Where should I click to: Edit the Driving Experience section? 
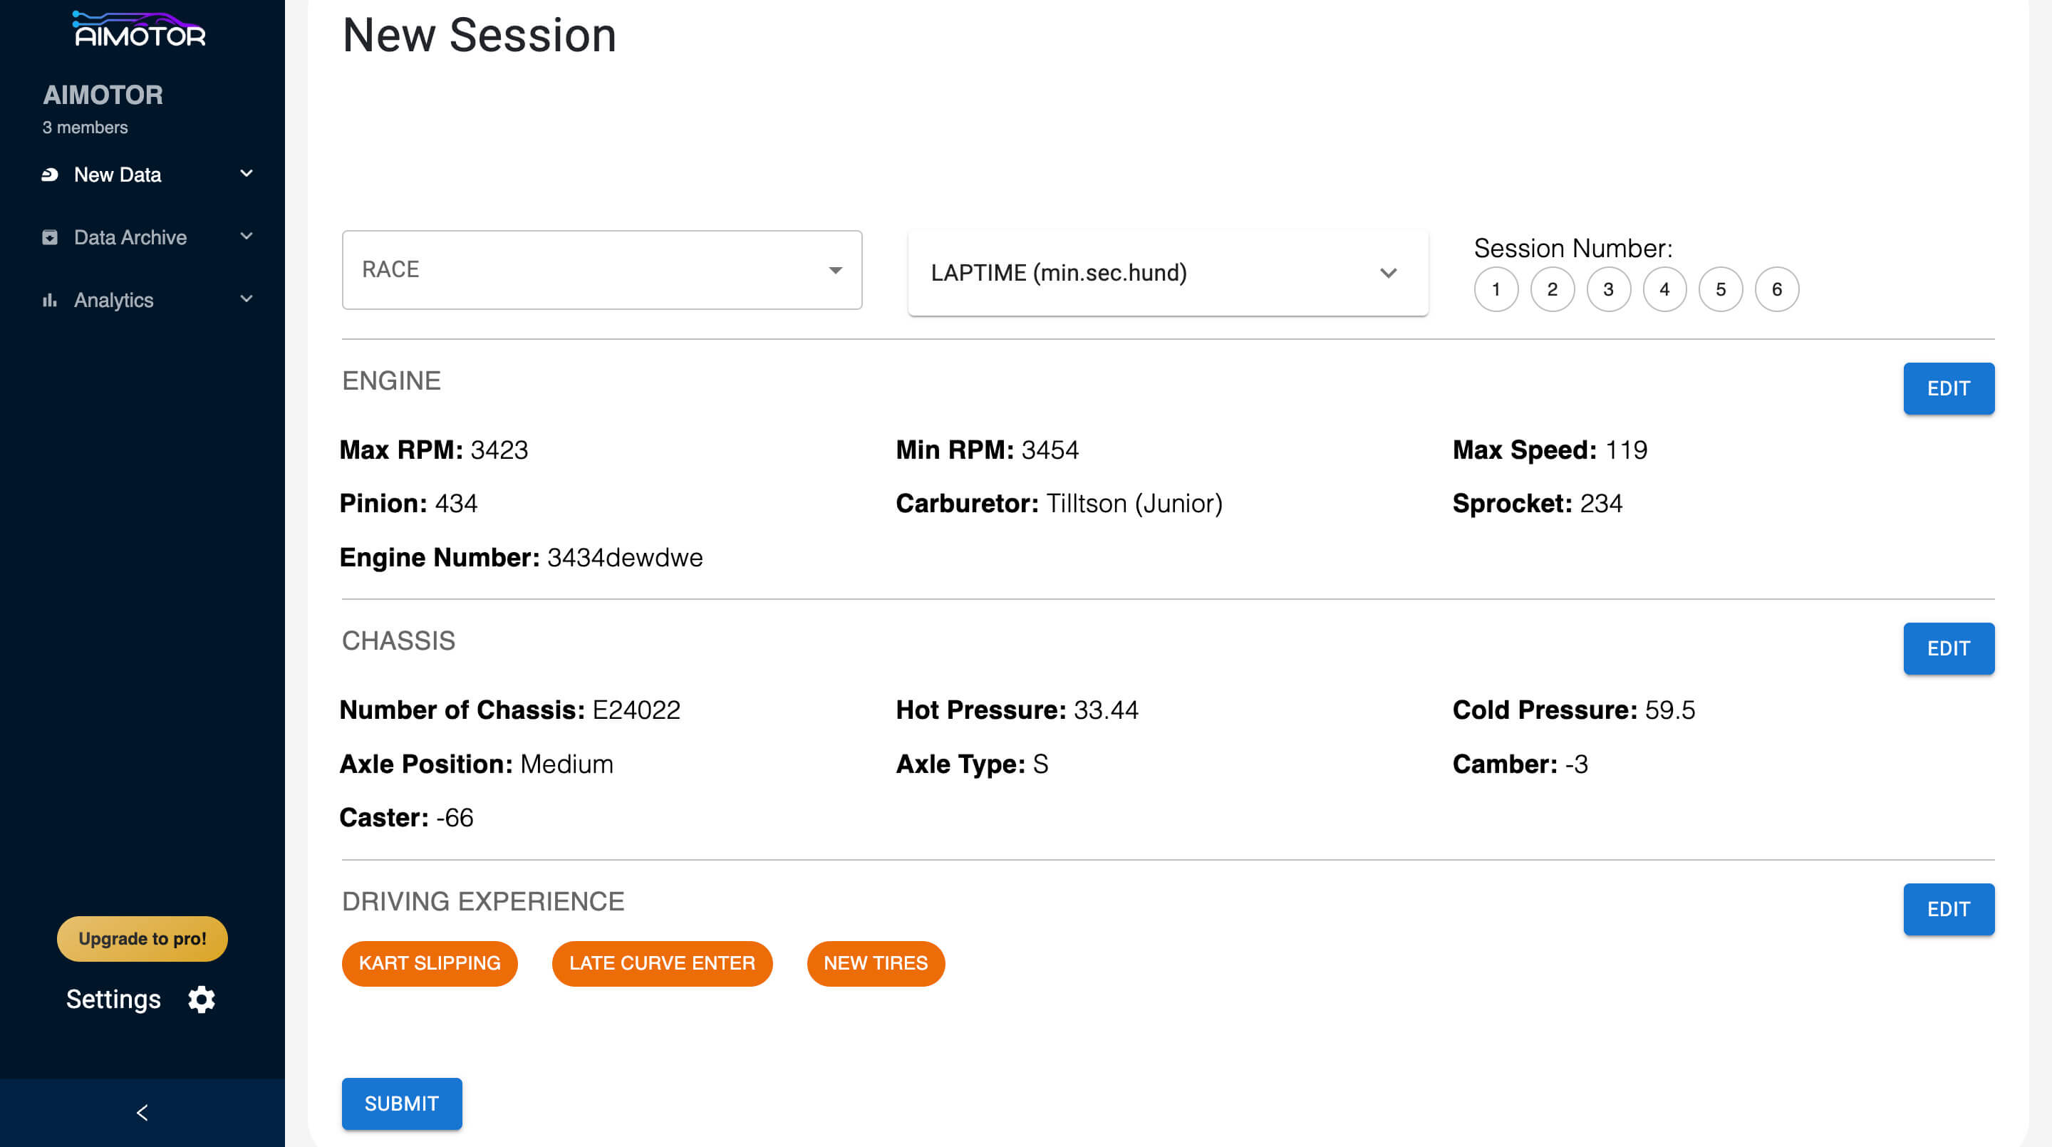pyautogui.click(x=1948, y=909)
